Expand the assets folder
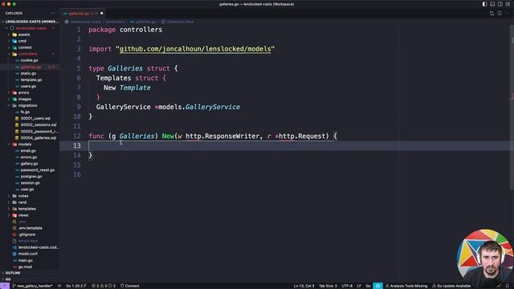 pyautogui.click(x=23, y=35)
